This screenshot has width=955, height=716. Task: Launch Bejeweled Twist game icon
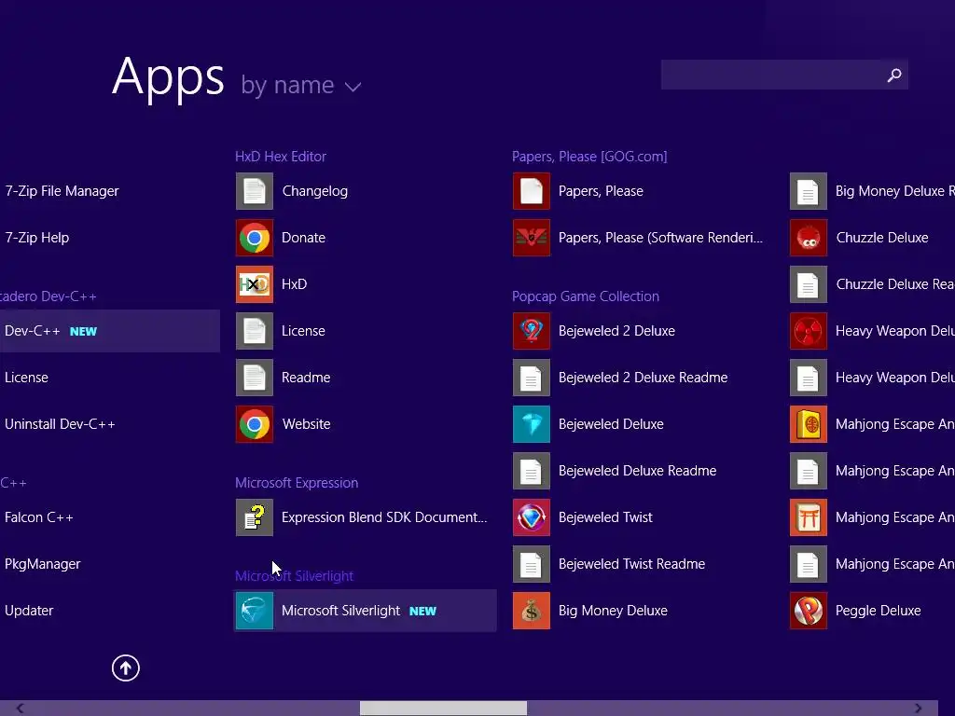click(531, 517)
